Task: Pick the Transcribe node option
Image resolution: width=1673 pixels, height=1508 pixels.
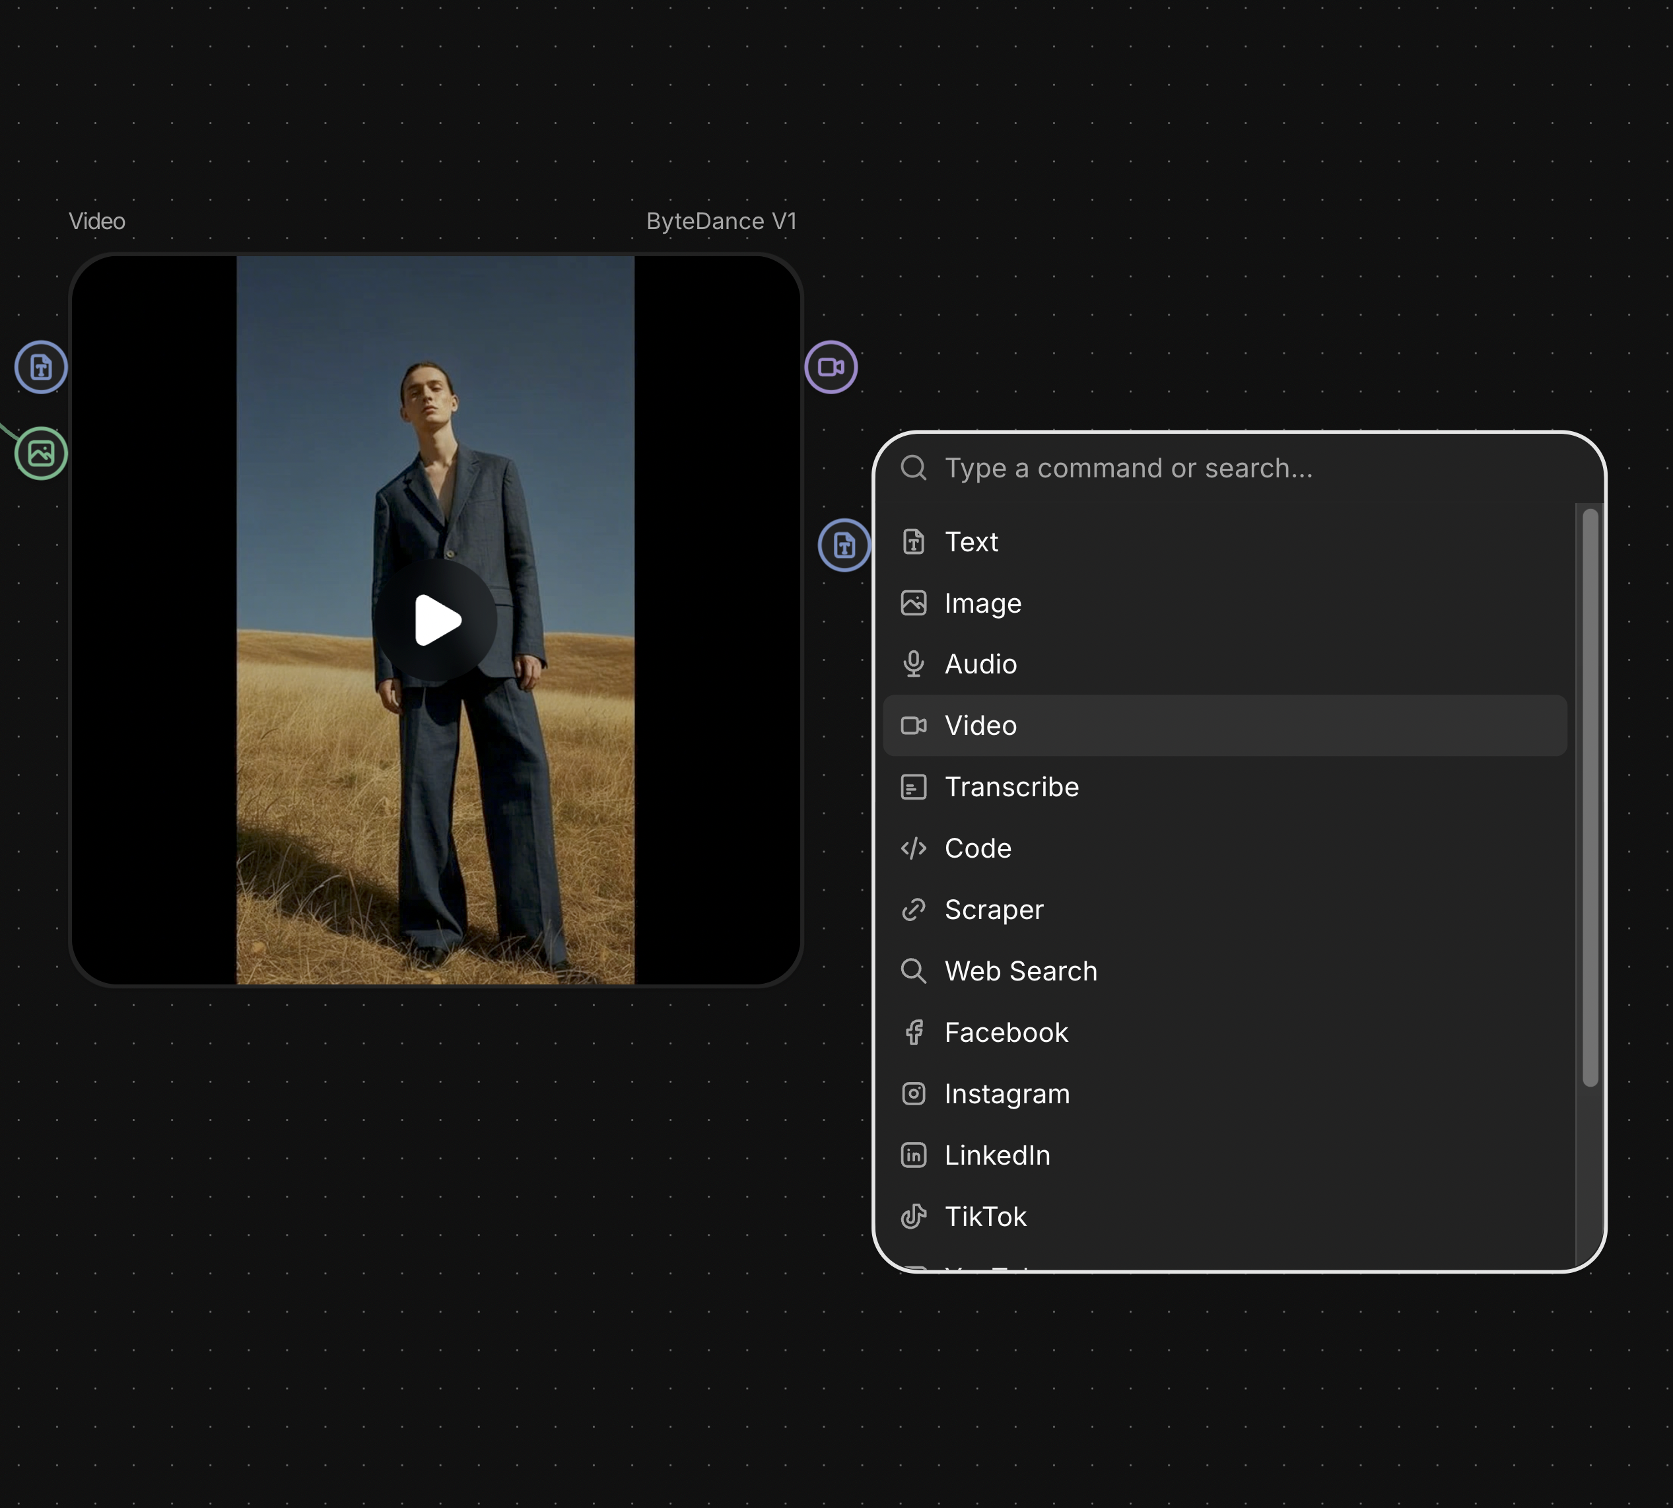Action: (1011, 787)
